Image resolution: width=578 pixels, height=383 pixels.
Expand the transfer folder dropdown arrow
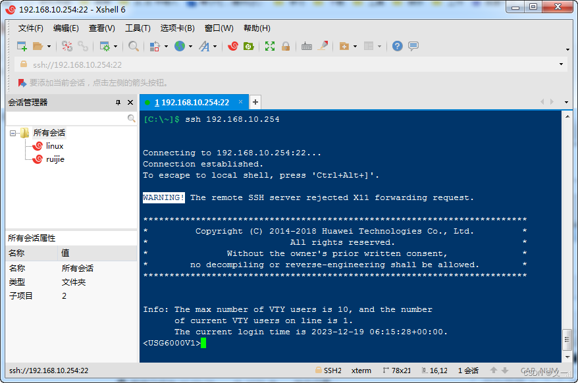click(x=355, y=47)
